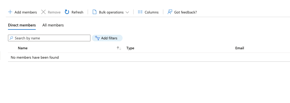
Task: Select the Direct members tab
Action: coord(22,25)
